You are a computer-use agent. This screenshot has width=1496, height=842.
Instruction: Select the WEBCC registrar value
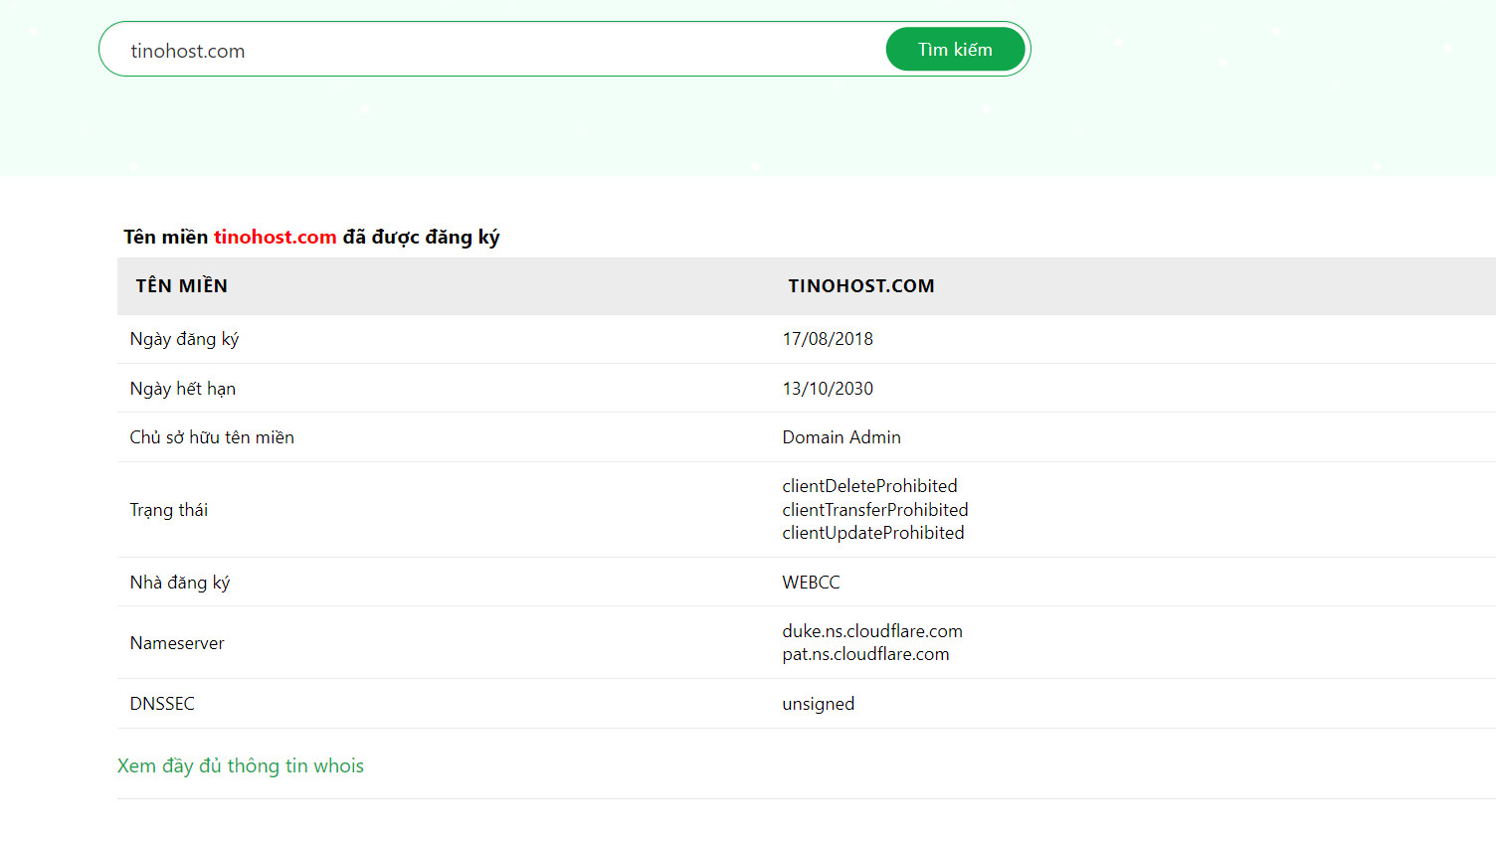(x=811, y=583)
